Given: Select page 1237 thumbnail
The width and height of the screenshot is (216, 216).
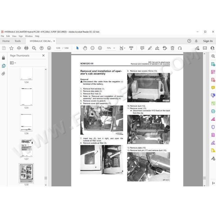Looking at the screenshot, I should (x=26, y=148).
